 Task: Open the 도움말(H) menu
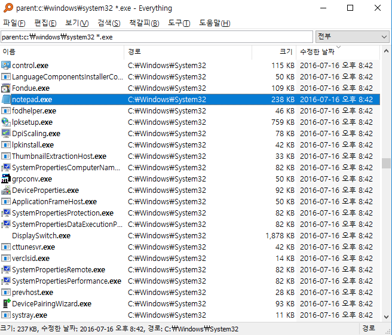[215, 23]
